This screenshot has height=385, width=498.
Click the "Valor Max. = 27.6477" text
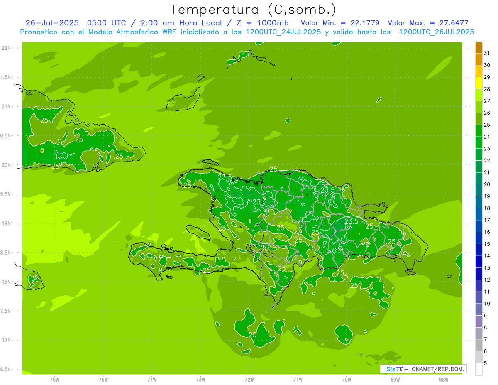(x=428, y=23)
